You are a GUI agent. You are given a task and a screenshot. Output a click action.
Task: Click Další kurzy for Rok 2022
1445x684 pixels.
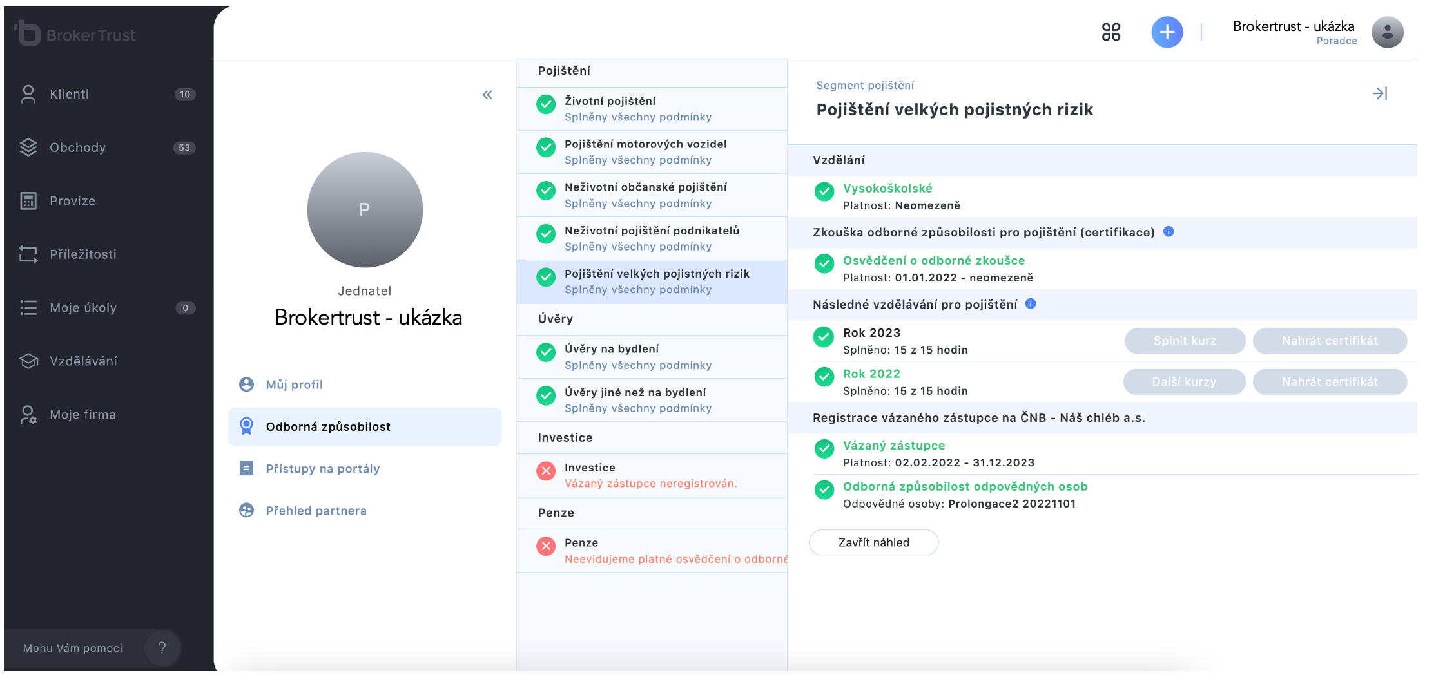point(1185,382)
